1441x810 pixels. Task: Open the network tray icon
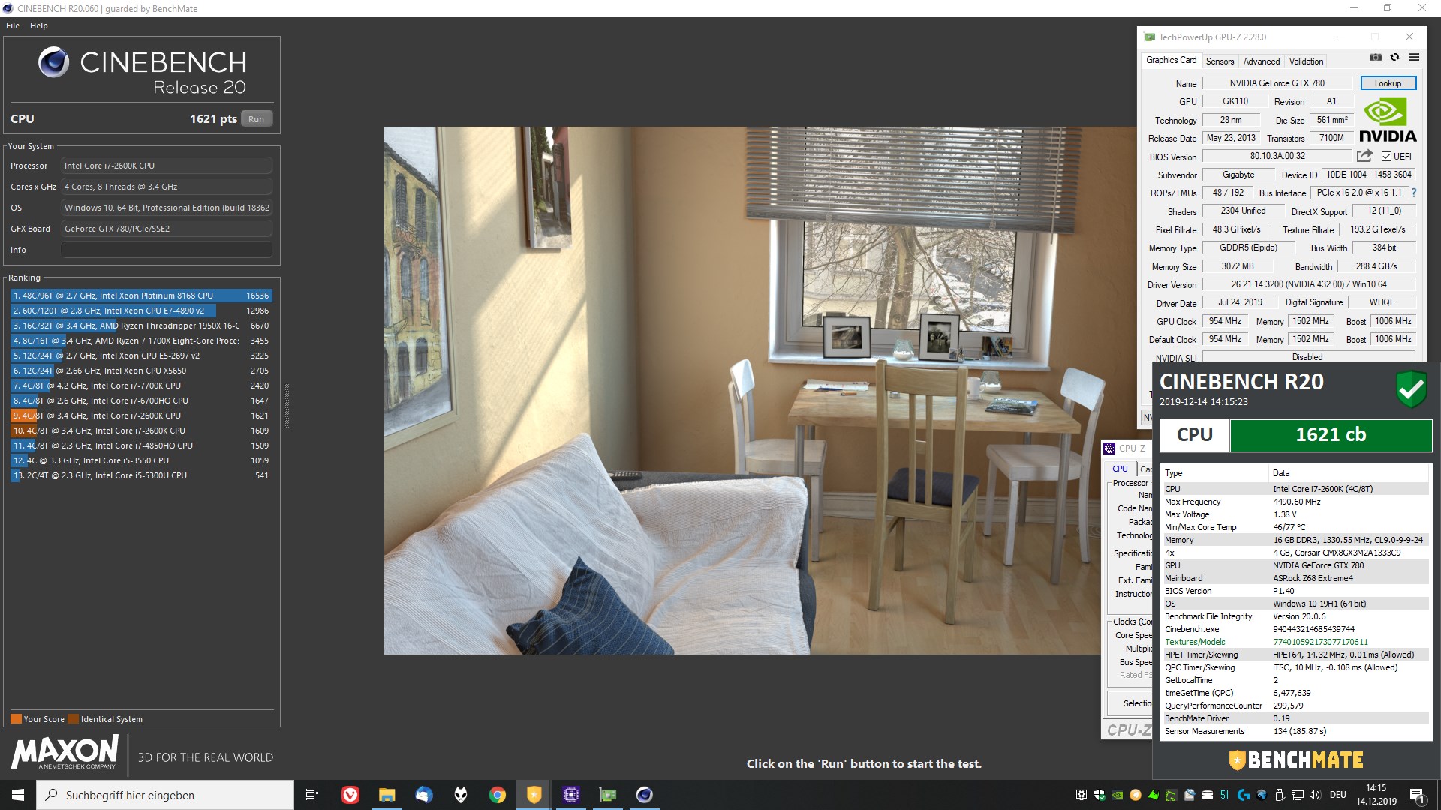click(x=1298, y=795)
